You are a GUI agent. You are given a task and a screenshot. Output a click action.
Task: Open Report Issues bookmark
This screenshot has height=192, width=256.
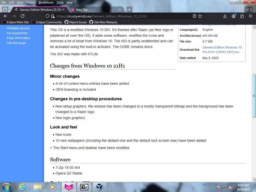click(76, 22)
